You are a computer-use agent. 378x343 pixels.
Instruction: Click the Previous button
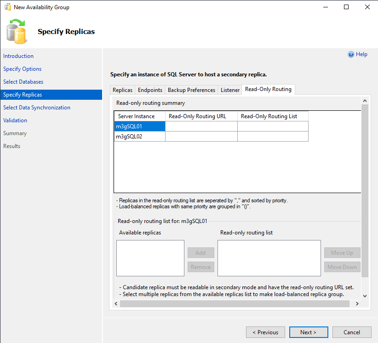[x=265, y=332]
